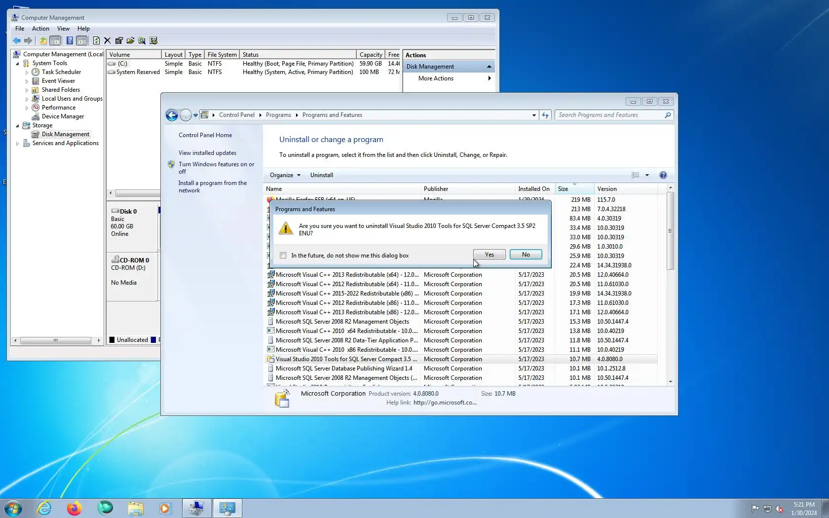Image resolution: width=829 pixels, height=518 pixels.
Task: Open Programs and Features help icon
Action: (x=663, y=175)
